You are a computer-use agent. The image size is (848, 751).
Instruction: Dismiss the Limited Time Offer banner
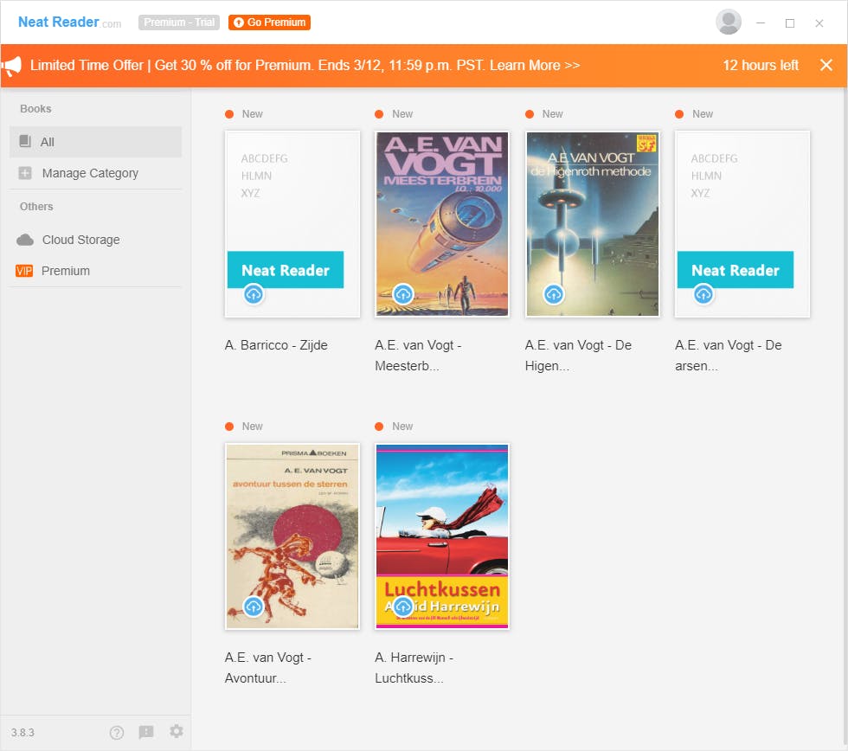[826, 65]
